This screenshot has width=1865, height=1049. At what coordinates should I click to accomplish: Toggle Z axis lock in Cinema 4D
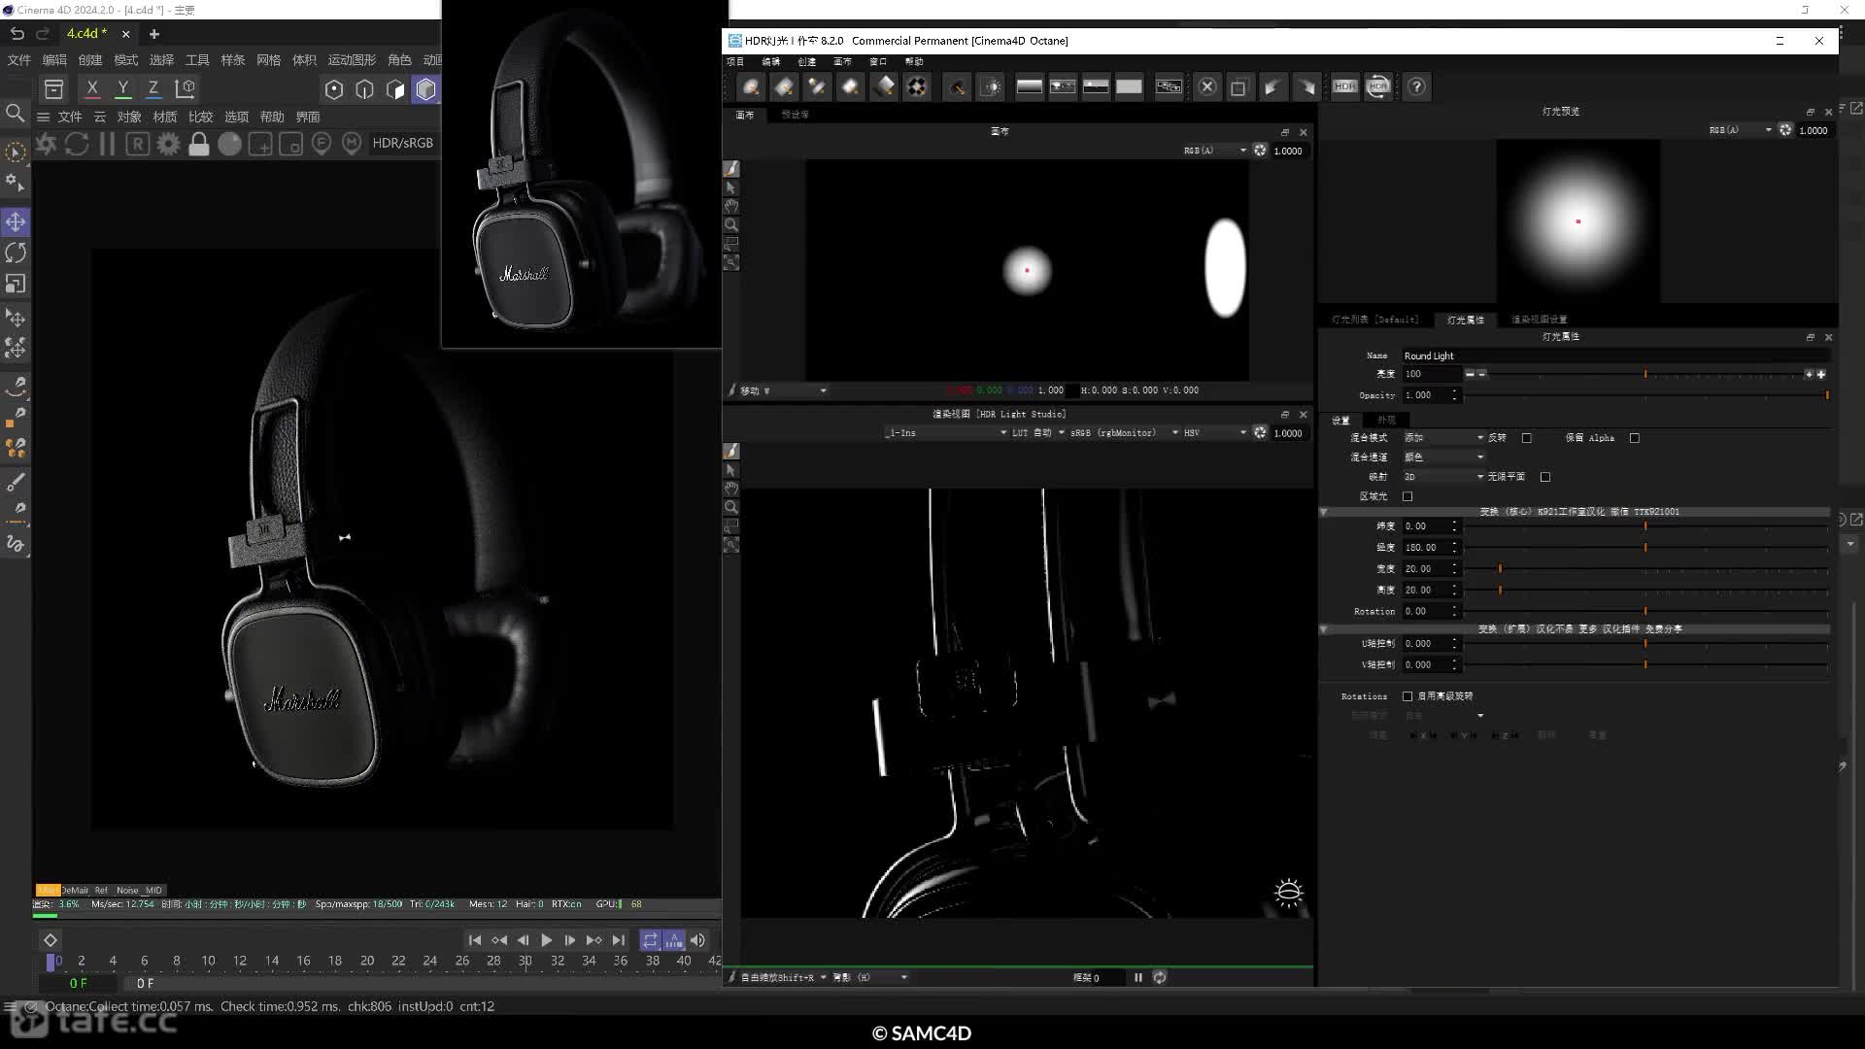[x=153, y=88]
